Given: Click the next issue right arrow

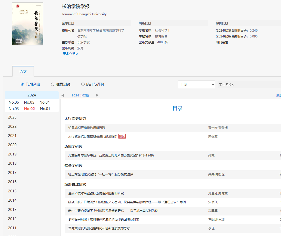Looking at the screenshot, I should [x=97, y=95].
